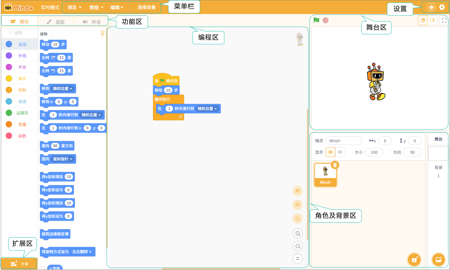This screenshot has height=270, width=450.
Task: Tick the x坐标 checkbox in blocks palette
Action: (x=43, y=268)
